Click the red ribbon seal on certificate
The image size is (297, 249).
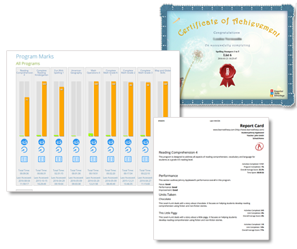228,76
